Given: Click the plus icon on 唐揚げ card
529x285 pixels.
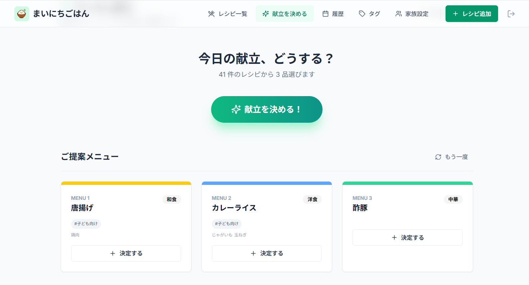Looking at the screenshot, I should point(113,253).
